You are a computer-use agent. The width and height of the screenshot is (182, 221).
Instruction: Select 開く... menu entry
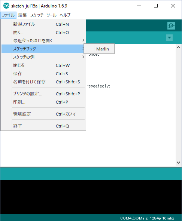pyautogui.click(x=43, y=33)
